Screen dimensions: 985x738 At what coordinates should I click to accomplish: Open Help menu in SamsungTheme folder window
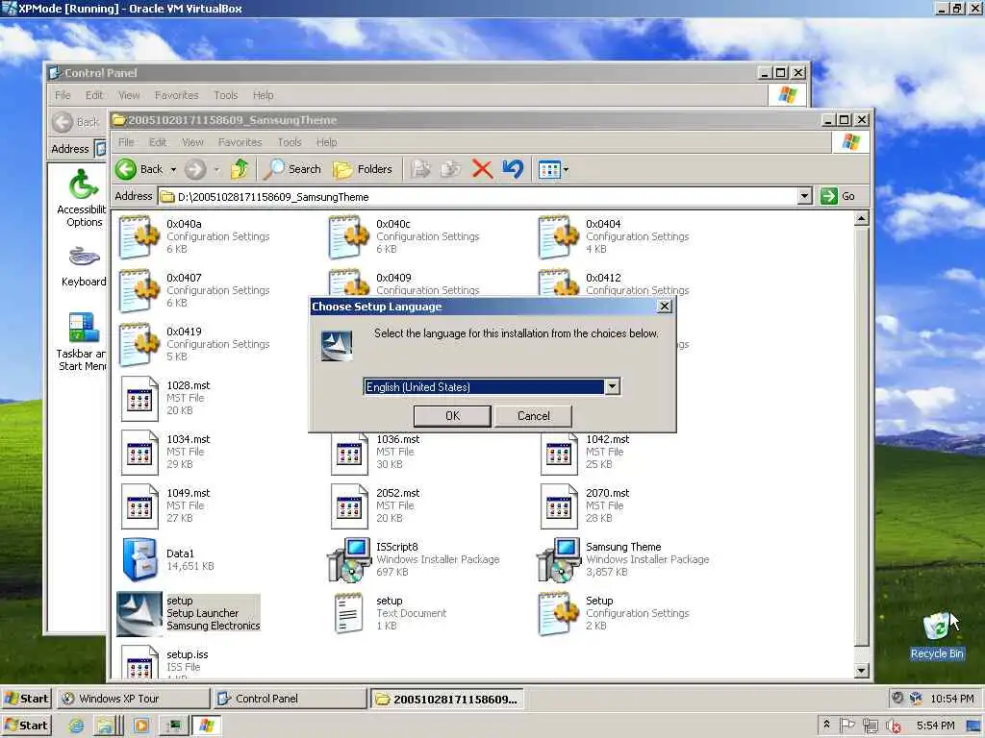[x=327, y=142]
